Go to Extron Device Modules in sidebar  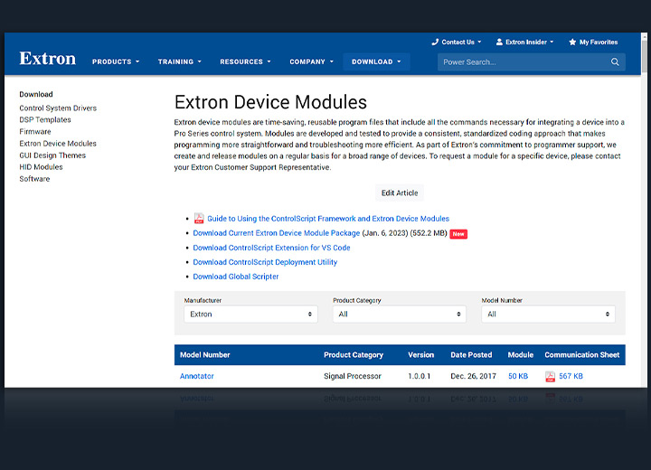point(58,143)
